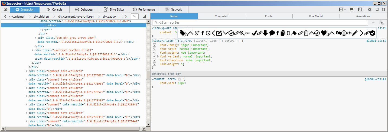Disable the font-family declaration checkbox
Screen dimensions: 388x132
tap(154, 45)
